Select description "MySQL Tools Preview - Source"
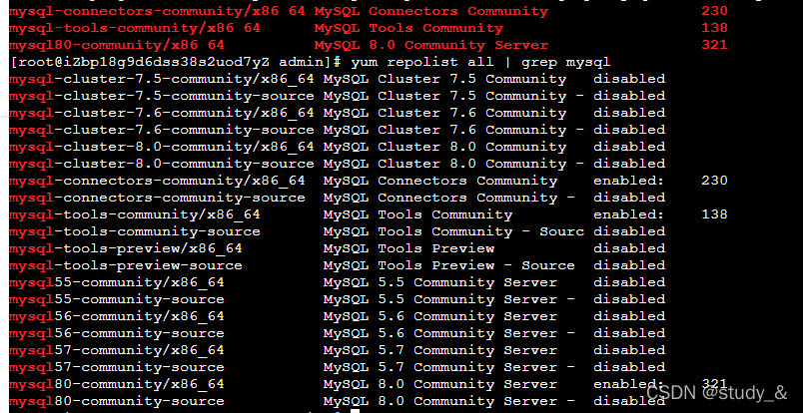Image resolution: width=803 pixels, height=413 pixels. coord(449,265)
